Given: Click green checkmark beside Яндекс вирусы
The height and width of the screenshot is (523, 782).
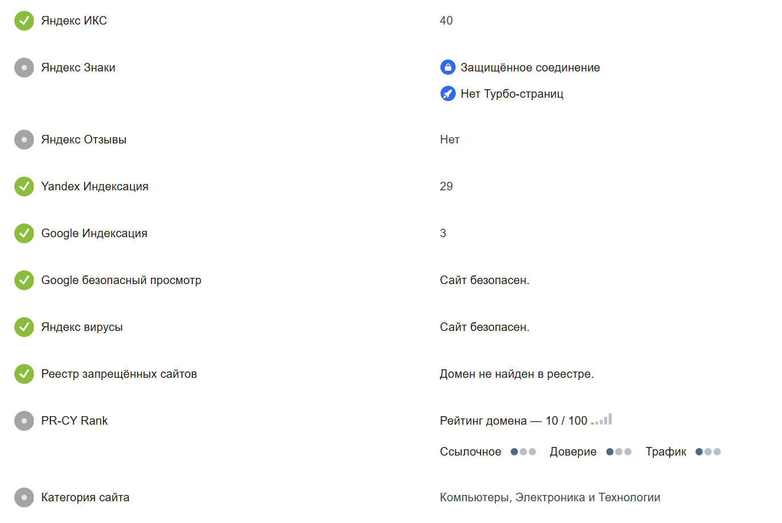Looking at the screenshot, I should coord(24,327).
